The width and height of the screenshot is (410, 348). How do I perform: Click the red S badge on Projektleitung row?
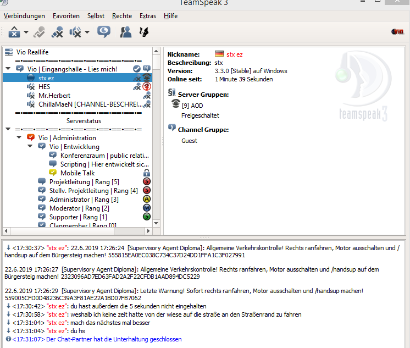147,181
